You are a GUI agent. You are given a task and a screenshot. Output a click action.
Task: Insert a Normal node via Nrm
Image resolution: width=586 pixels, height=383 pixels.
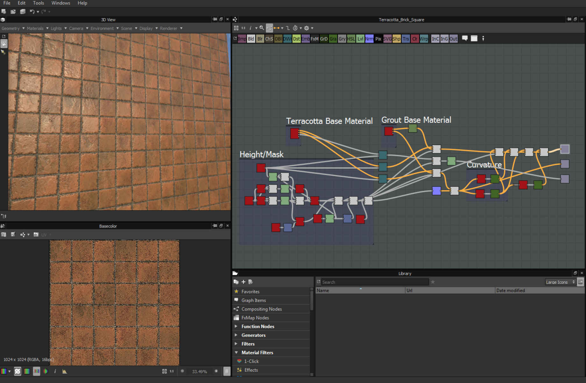pyautogui.click(x=369, y=39)
